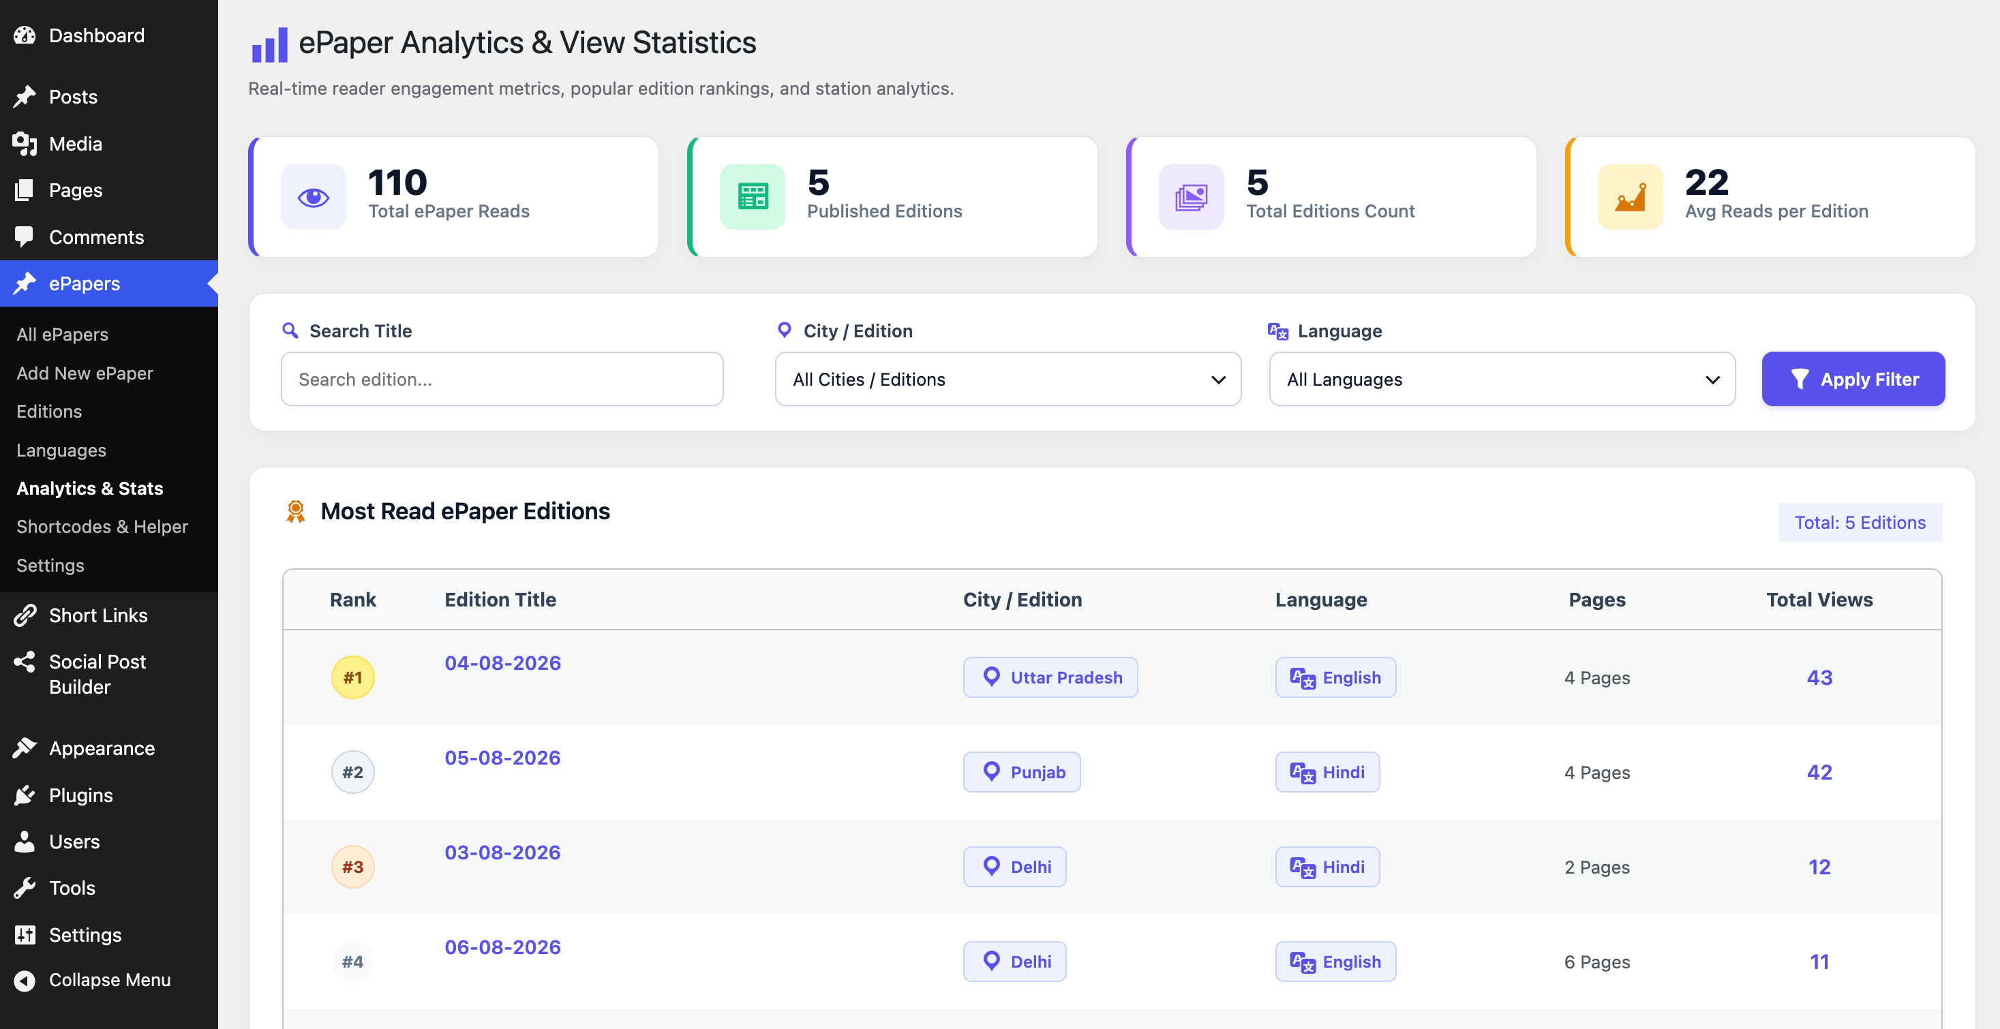Click the Total: 5 Editions badge

(1860, 522)
